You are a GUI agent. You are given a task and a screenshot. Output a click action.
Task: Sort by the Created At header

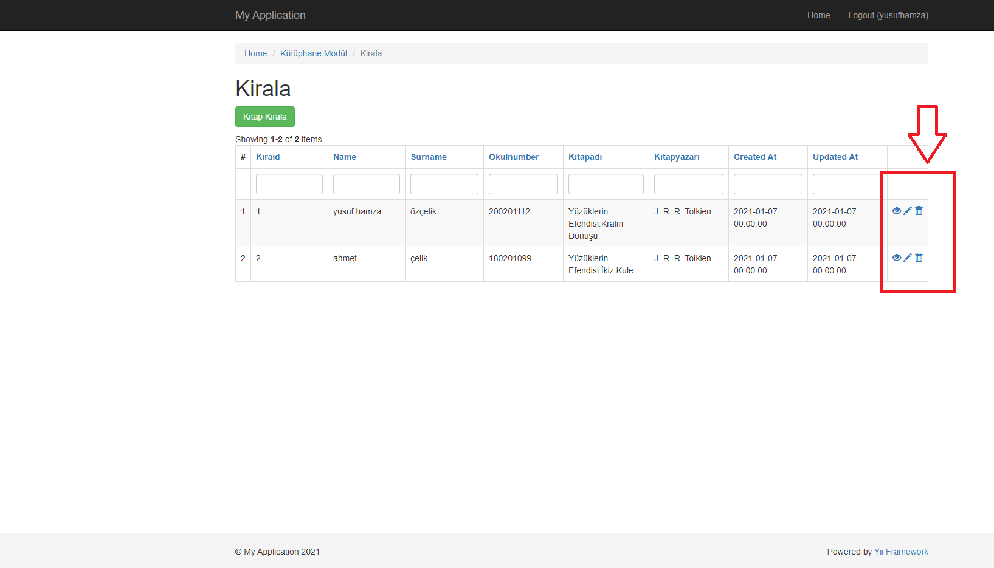coord(754,157)
